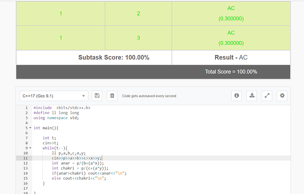Image resolution: width=304 pixels, height=194 pixels.
Task: Click the subtask 1 cell in task 3 row
Action: [x=61, y=38]
